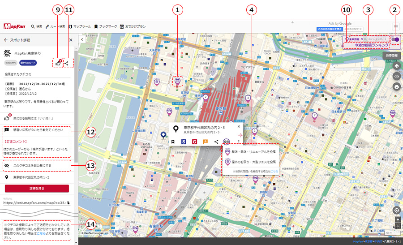Image resolution: width=403 pixels, height=245 pixels.
Task: Select 開店・閉店・リニューアルを投稿
Action: [251, 152]
